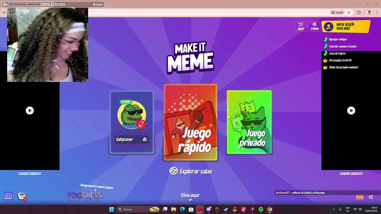The height and width of the screenshot is (214, 381).
Task: Click right Eliminar anuncios link
Action: click(x=351, y=174)
